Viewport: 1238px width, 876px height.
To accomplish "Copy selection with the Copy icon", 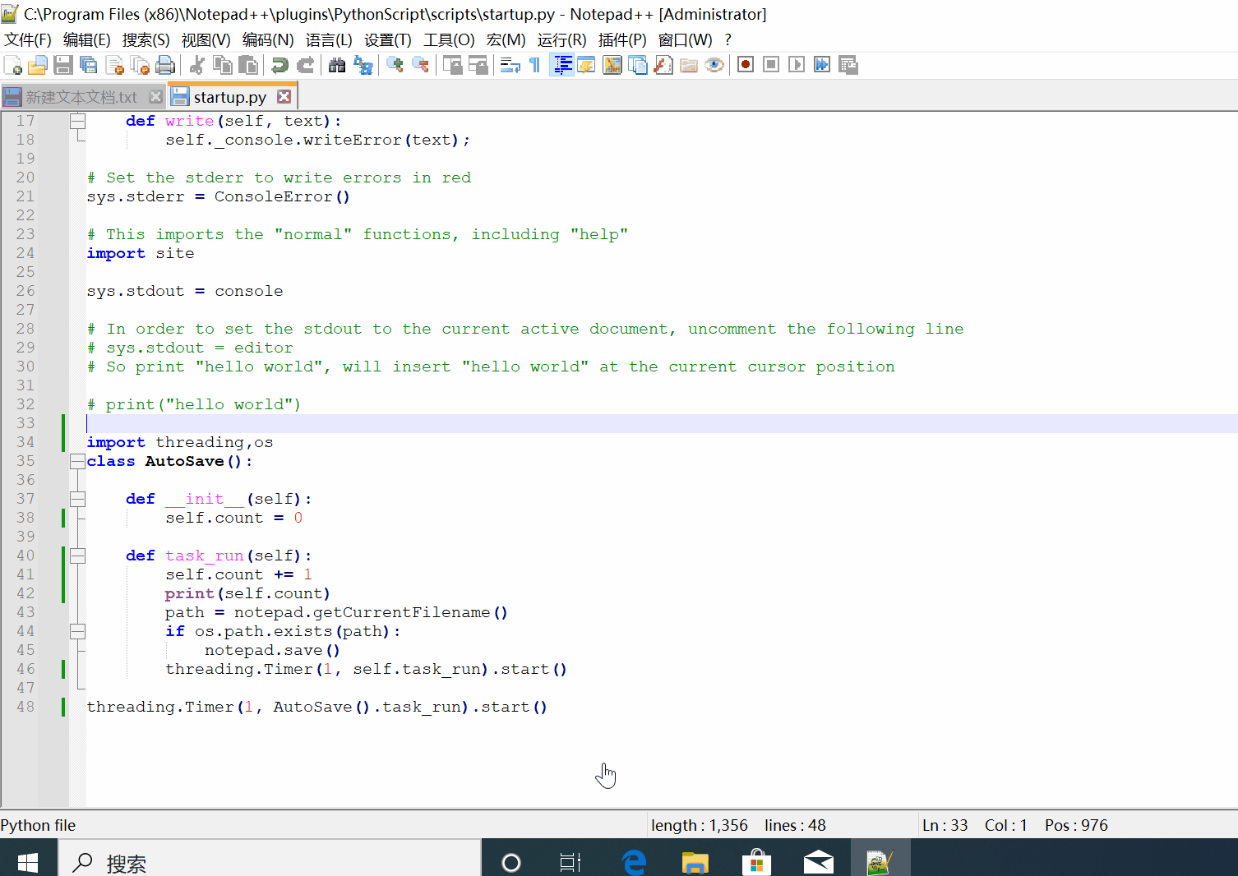I will pyautogui.click(x=222, y=65).
